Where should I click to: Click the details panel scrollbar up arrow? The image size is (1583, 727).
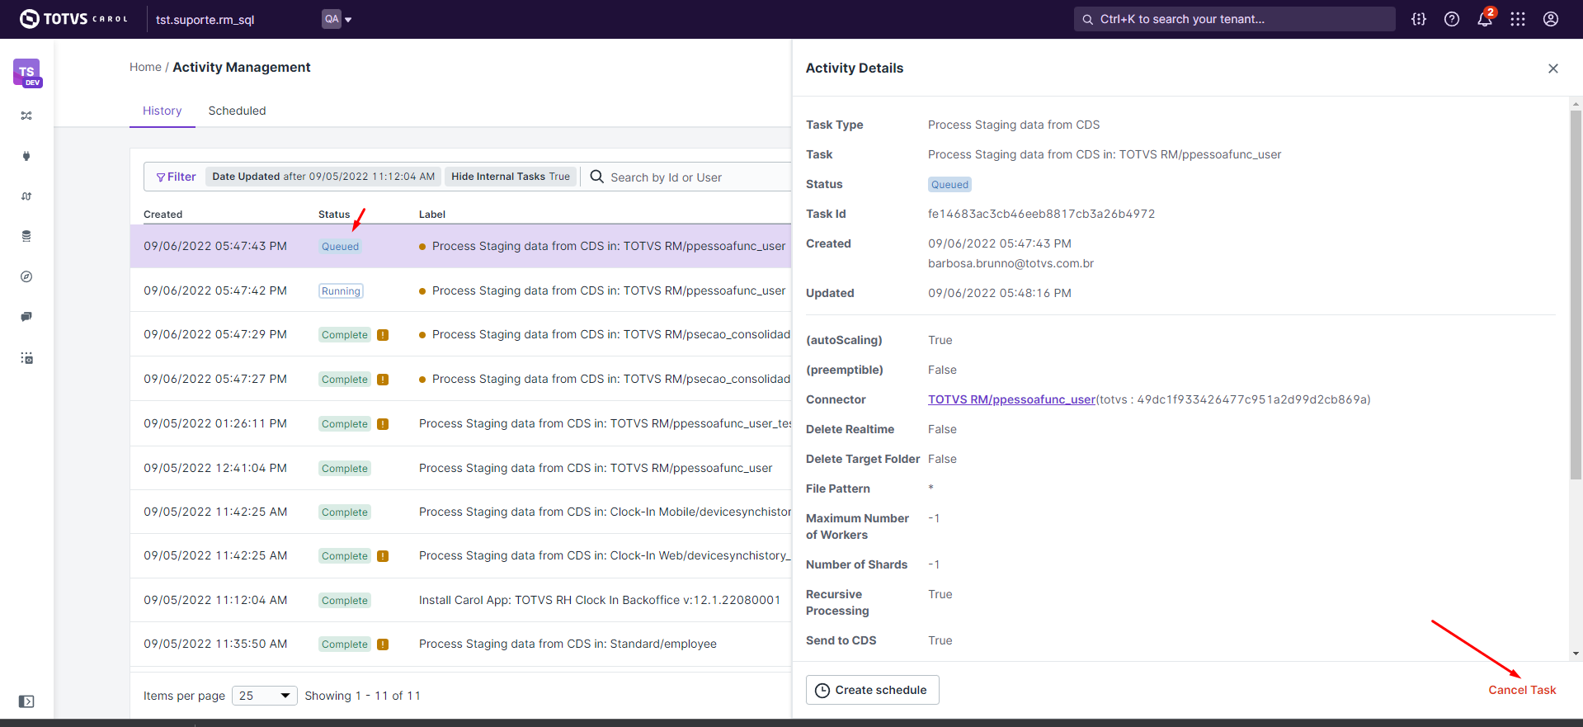(x=1576, y=104)
